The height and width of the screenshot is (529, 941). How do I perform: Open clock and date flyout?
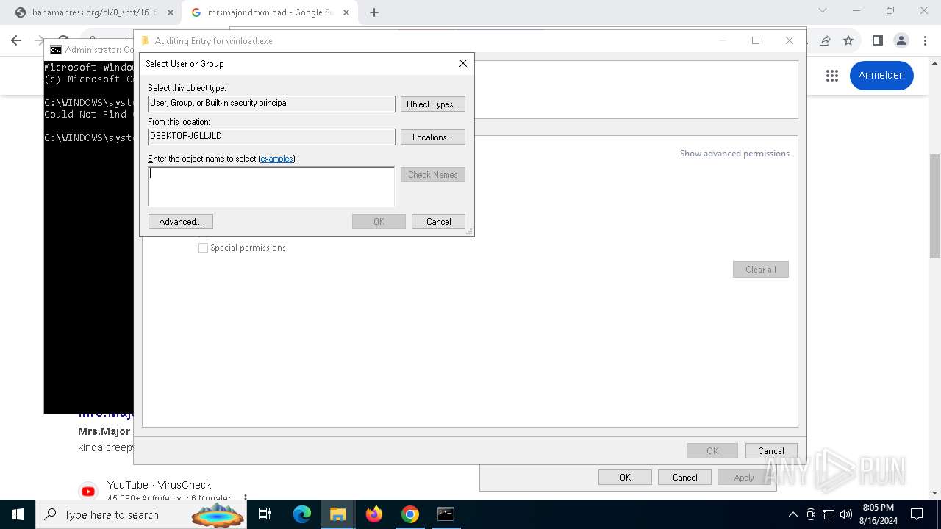tap(878, 514)
